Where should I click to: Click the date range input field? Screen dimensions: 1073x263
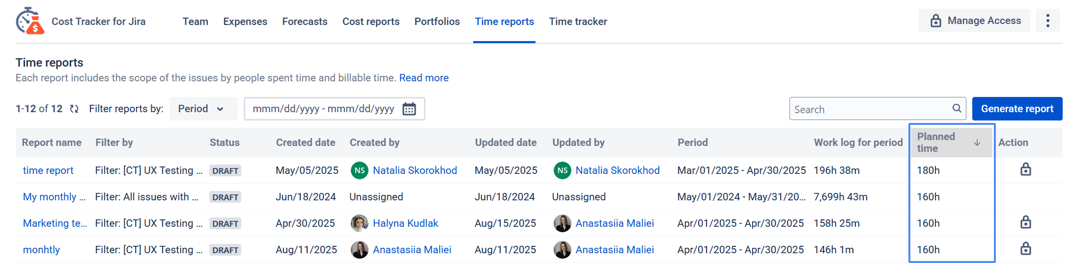coord(323,109)
